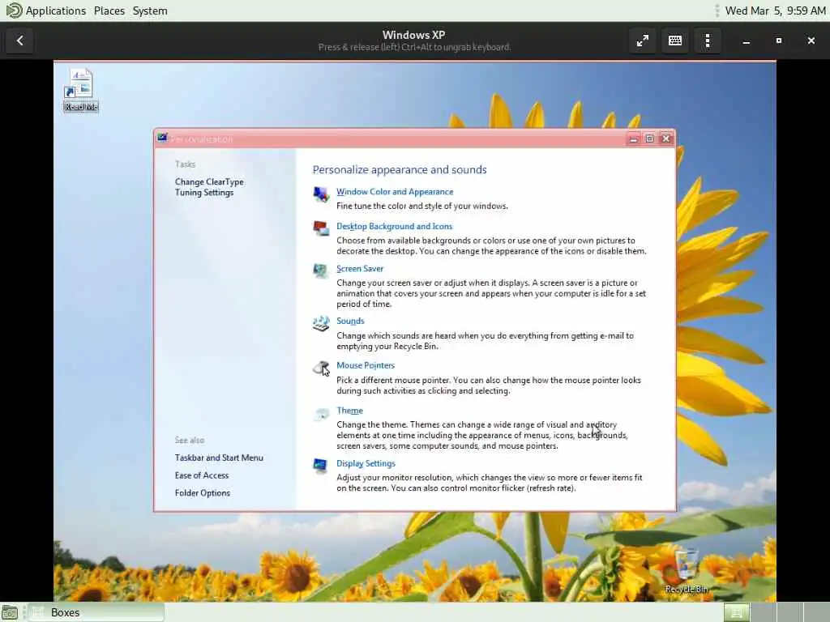Open the Screen Saver link
This screenshot has height=622, width=830.
(360, 269)
